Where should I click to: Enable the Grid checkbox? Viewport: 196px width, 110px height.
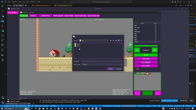click(x=135, y=69)
